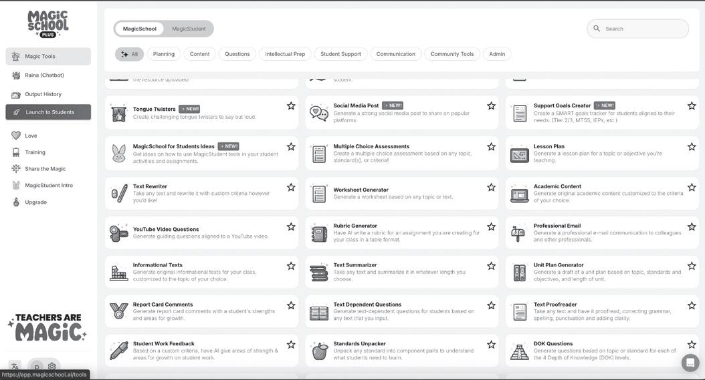Image resolution: width=705 pixels, height=380 pixels.
Task: Filter tools by Community Tools
Action: (x=452, y=54)
